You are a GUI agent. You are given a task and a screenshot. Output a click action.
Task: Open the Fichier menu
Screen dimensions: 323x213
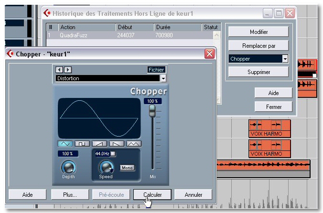pyautogui.click(x=156, y=70)
